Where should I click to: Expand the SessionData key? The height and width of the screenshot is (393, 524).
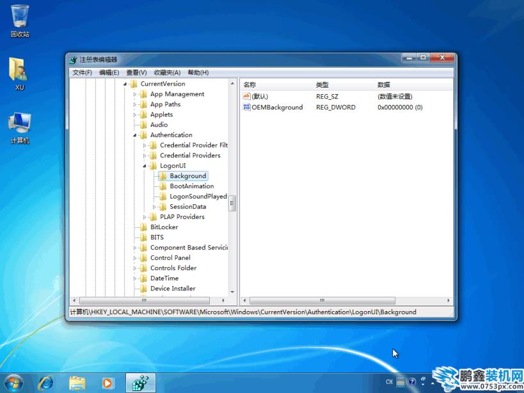(x=154, y=207)
